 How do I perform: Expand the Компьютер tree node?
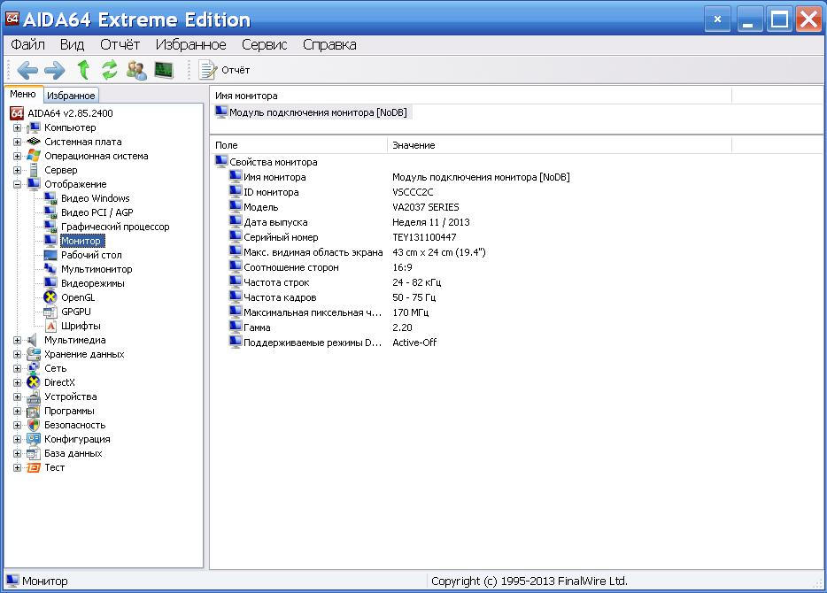click(x=17, y=128)
